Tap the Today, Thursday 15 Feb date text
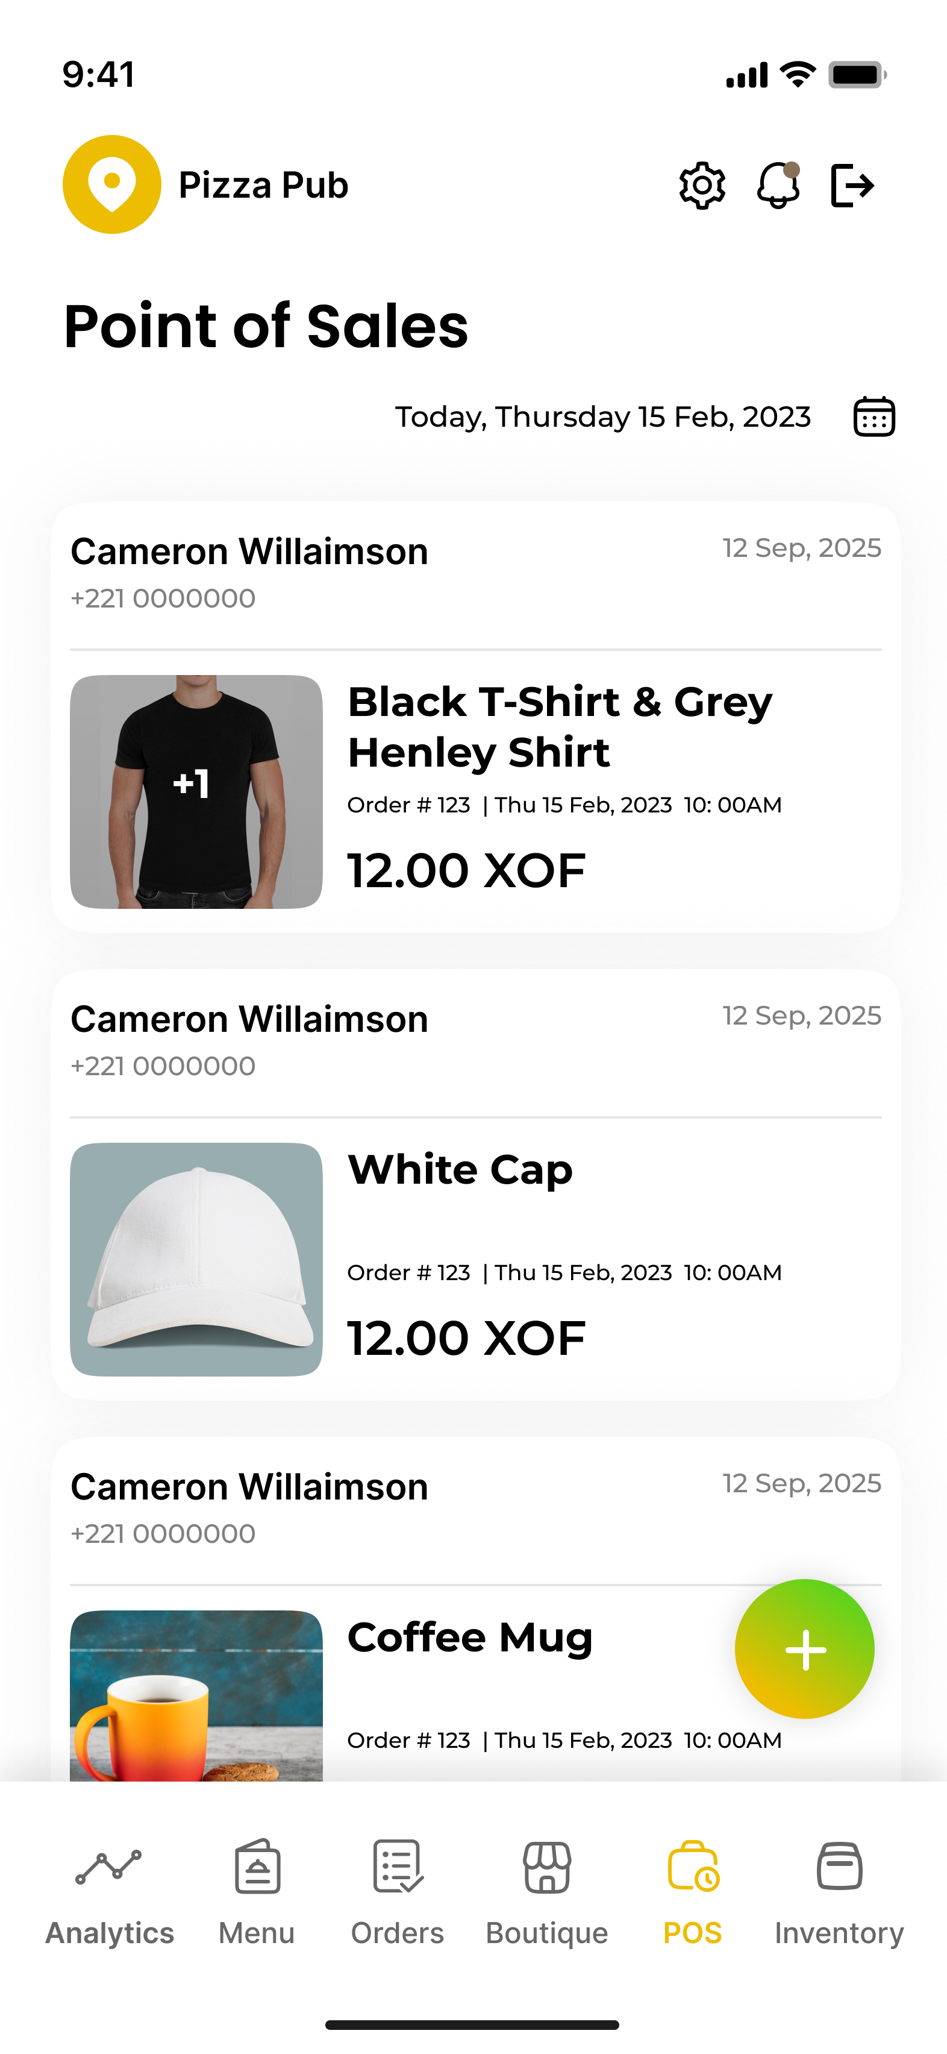 click(x=602, y=417)
